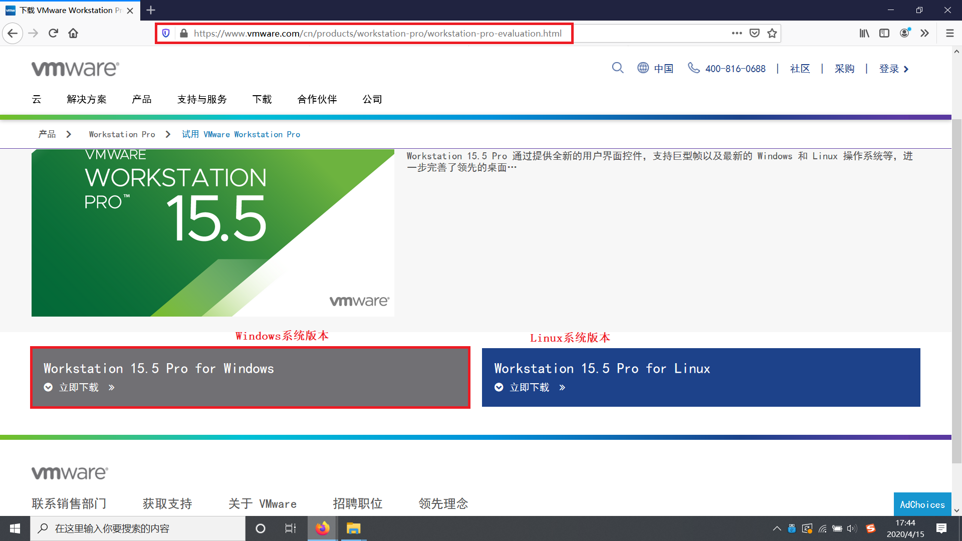This screenshot has width=962, height=541.
Task: Click the site security padlock icon
Action: (183, 34)
